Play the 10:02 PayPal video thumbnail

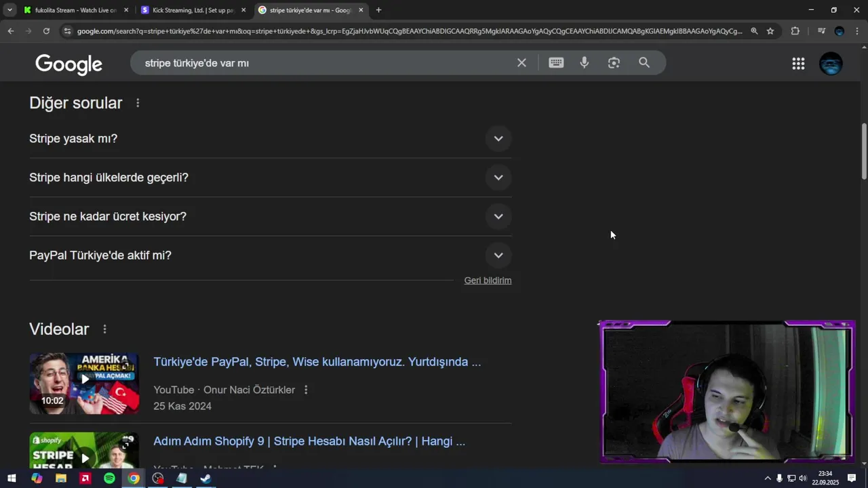tap(84, 384)
